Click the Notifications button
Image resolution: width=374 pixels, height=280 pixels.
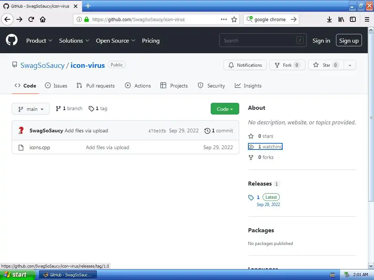click(245, 65)
